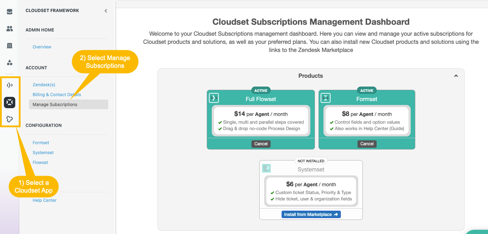The height and width of the screenshot is (234, 488).
Task: Open Systemset configuration link
Action: coord(43,153)
